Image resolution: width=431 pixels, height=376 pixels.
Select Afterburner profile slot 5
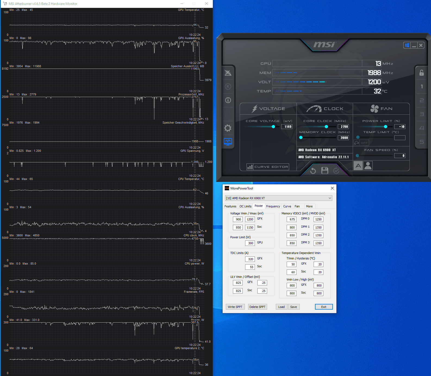click(421, 142)
